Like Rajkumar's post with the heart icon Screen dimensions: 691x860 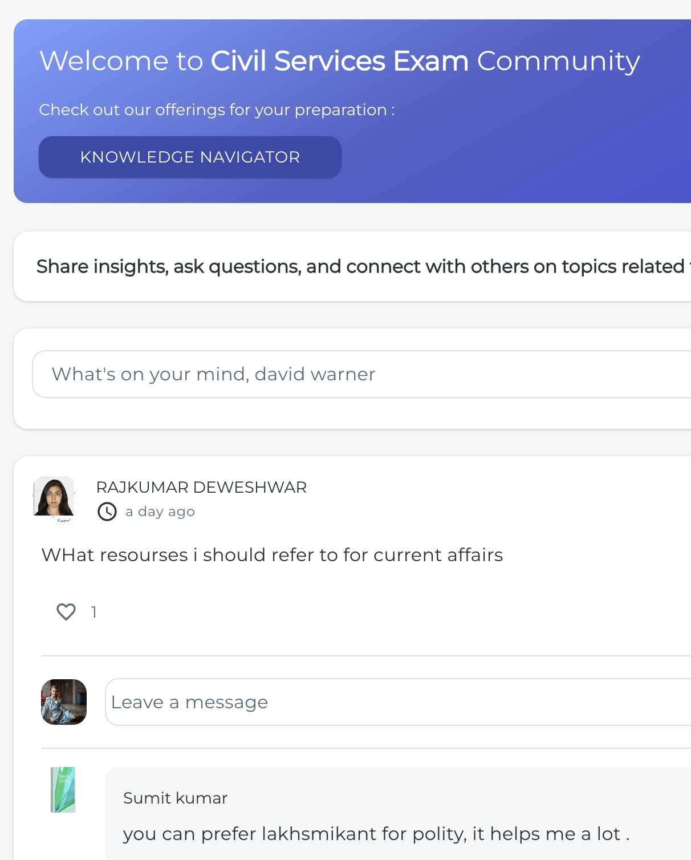coord(66,612)
